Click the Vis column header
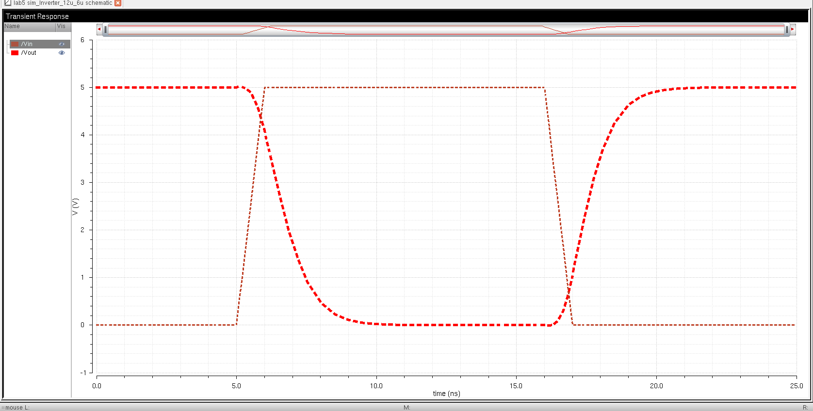This screenshot has width=813, height=411. click(64, 27)
